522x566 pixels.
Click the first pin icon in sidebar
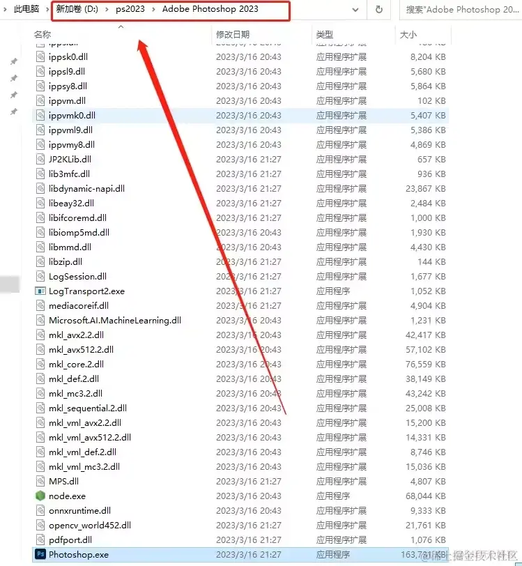[14, 61]
